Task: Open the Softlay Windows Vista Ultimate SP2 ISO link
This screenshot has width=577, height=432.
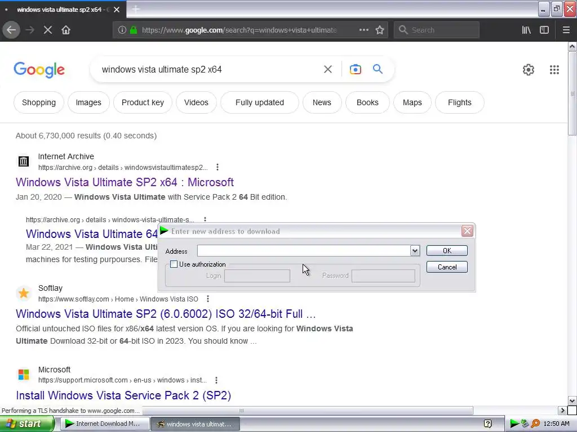Action: pyautogui.click(x=166, y=314)
